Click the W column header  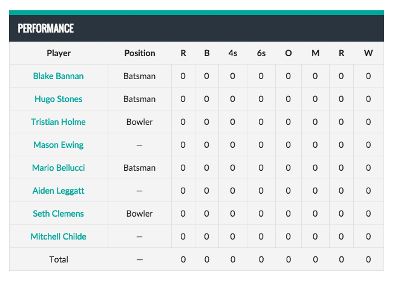[368, 53]
